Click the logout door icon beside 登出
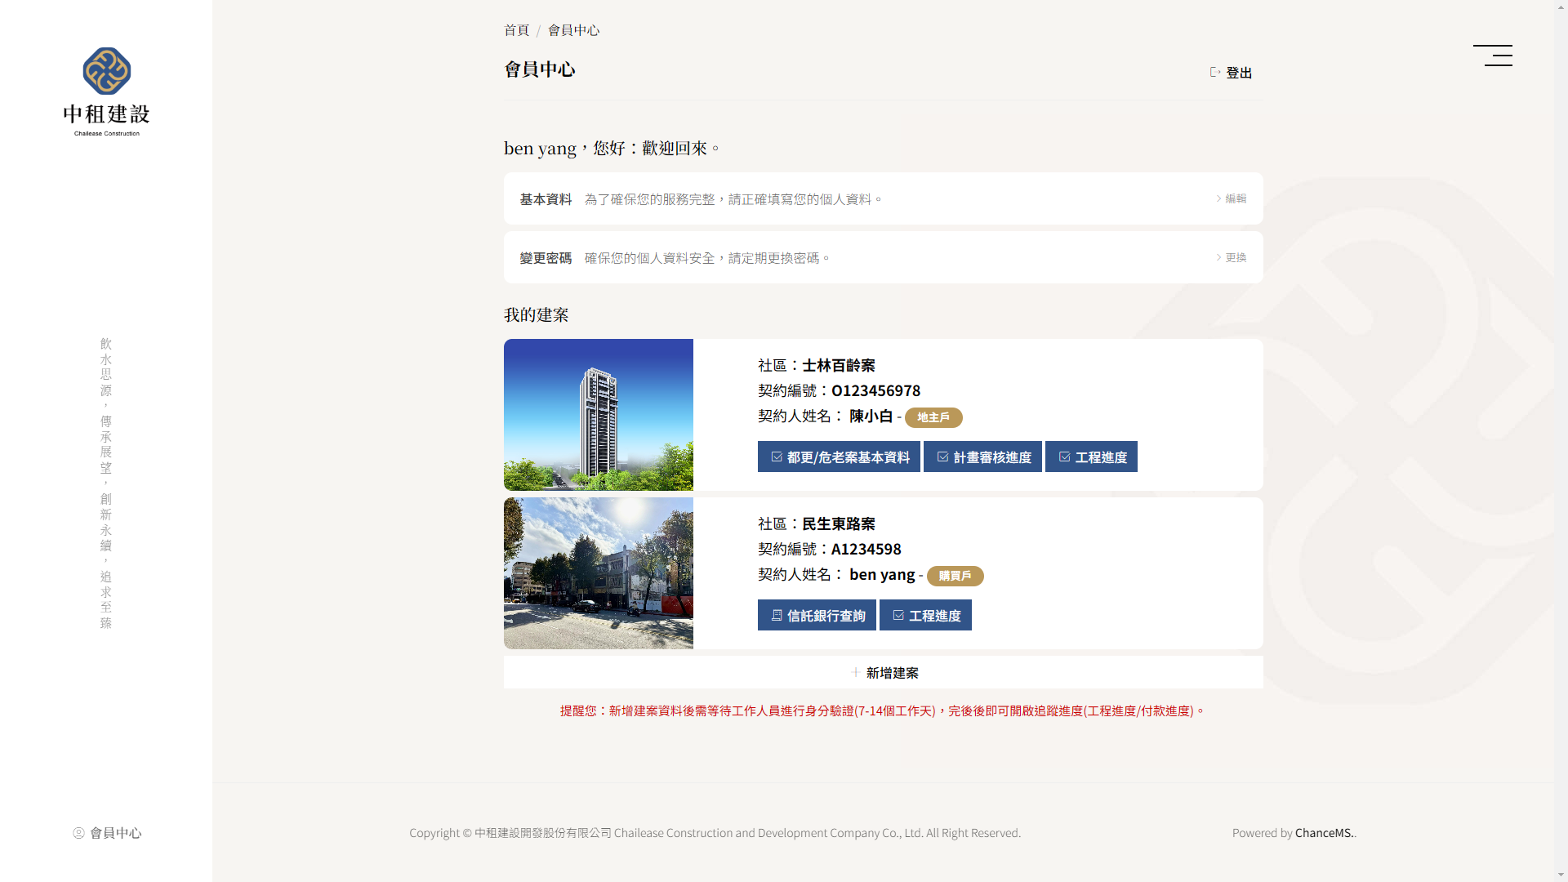Image resolution: width=1568 pixels, height=882 pixels. point(1214,72)
